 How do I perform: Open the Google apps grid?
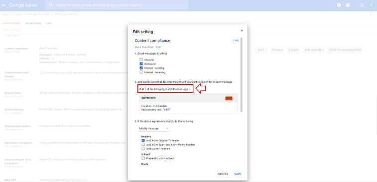[x=362, y=5]
